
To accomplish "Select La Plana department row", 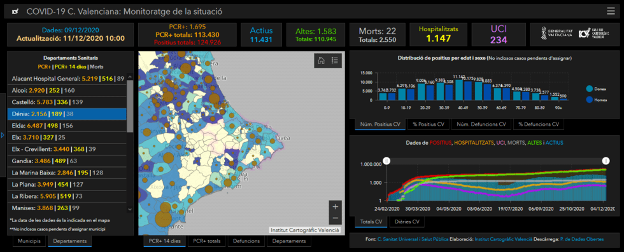I will tap(67, 185).
